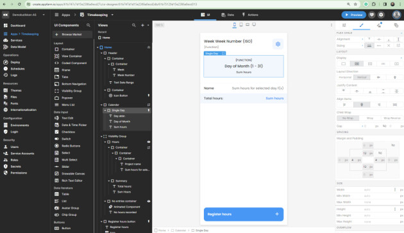
Task: Open Timekeeping app dropdown arrow
Action: click(112, 15)
